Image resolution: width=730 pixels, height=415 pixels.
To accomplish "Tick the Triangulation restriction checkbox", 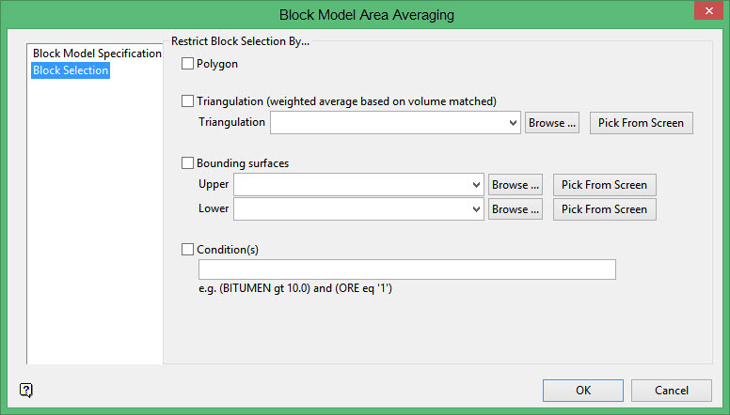I will point(187,101).
